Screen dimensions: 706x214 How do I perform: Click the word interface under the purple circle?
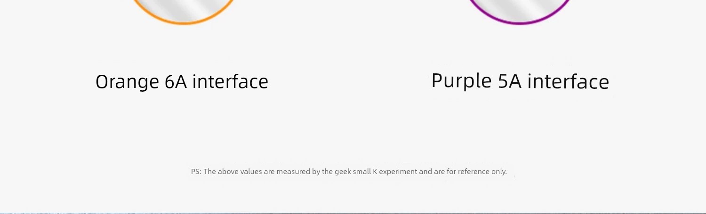point(568,81)
